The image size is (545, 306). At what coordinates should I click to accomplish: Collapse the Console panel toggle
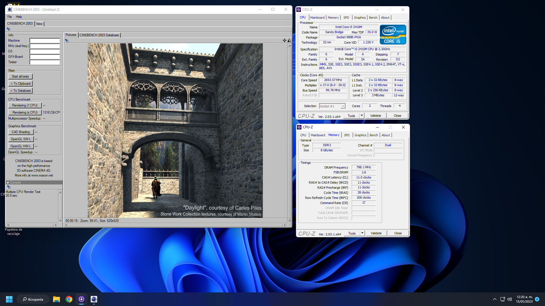(8, 183)
